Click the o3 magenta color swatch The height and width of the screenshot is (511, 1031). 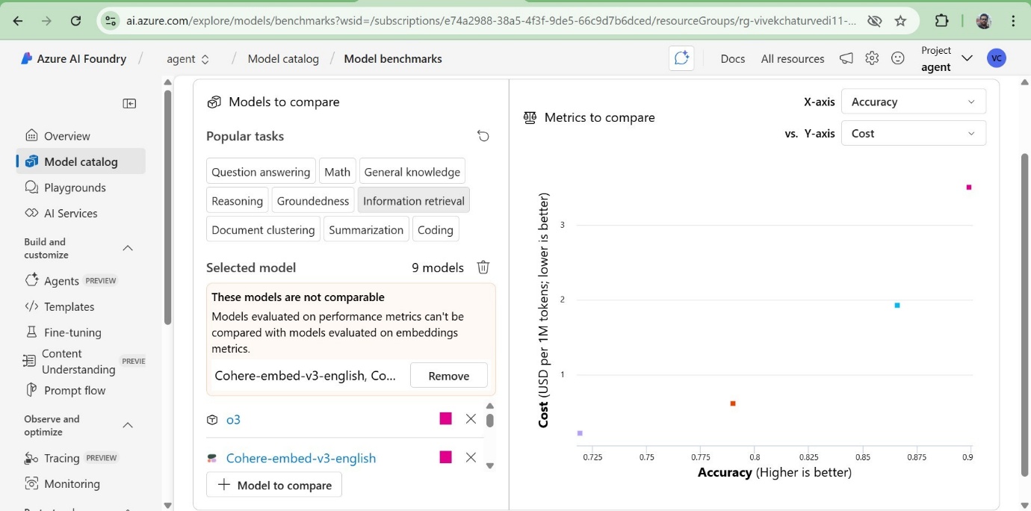(x=446, y=419)
